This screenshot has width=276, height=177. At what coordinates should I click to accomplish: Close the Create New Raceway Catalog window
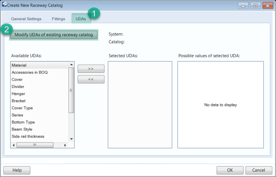pyautogui.click(x=268, y=6)
